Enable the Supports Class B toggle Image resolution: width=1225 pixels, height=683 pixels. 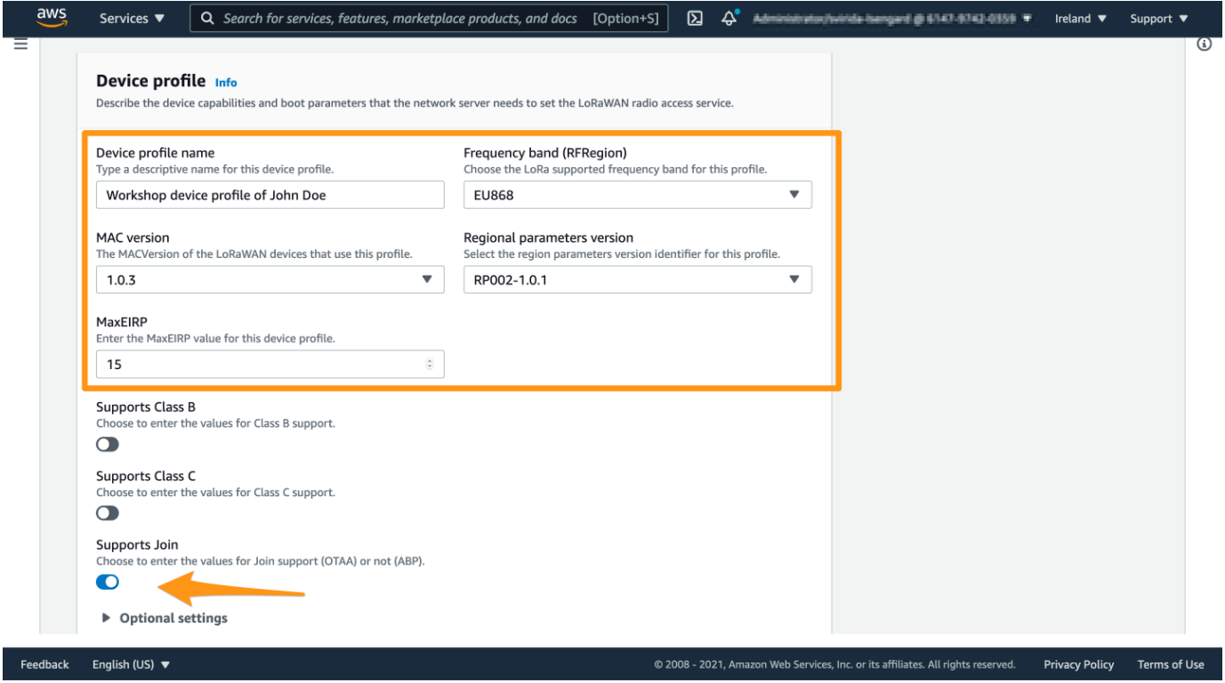(108, 444)
